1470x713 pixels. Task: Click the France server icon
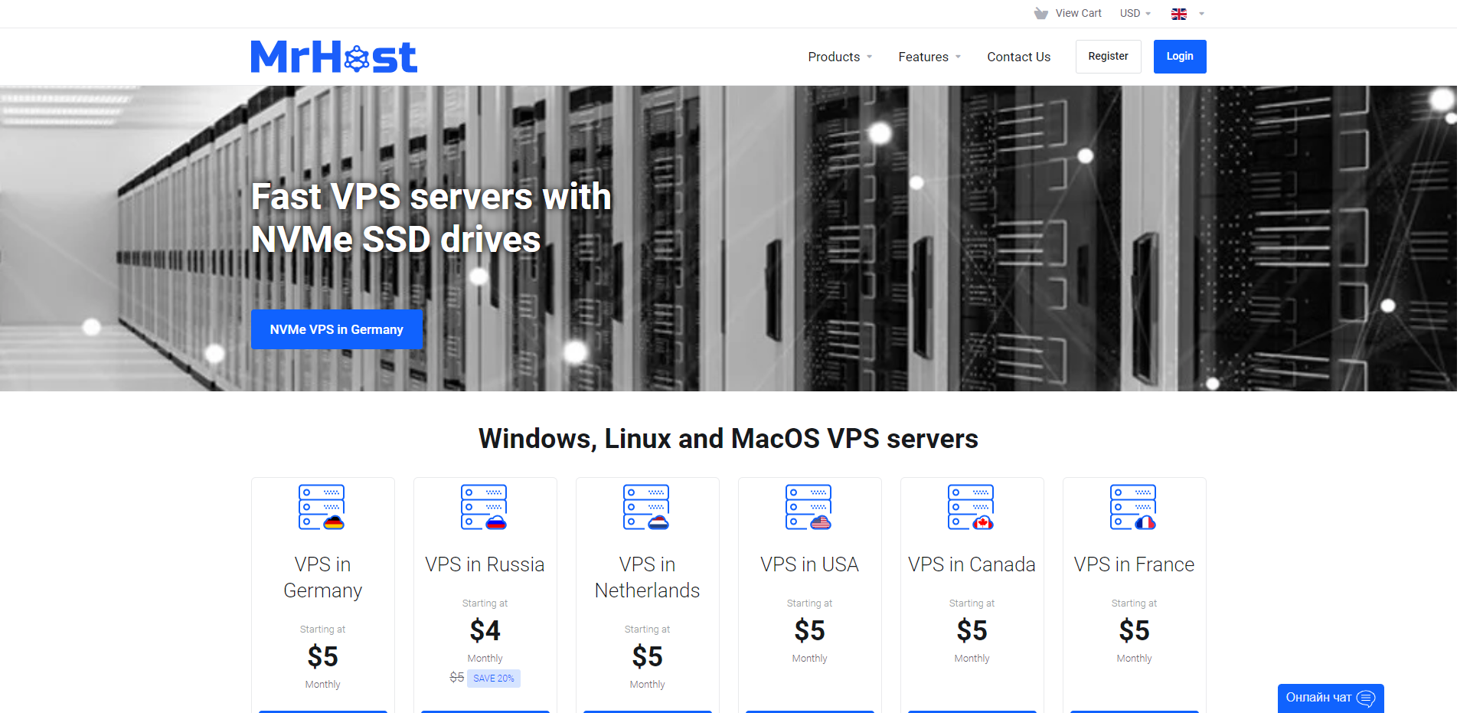(x=1133, y=507)
